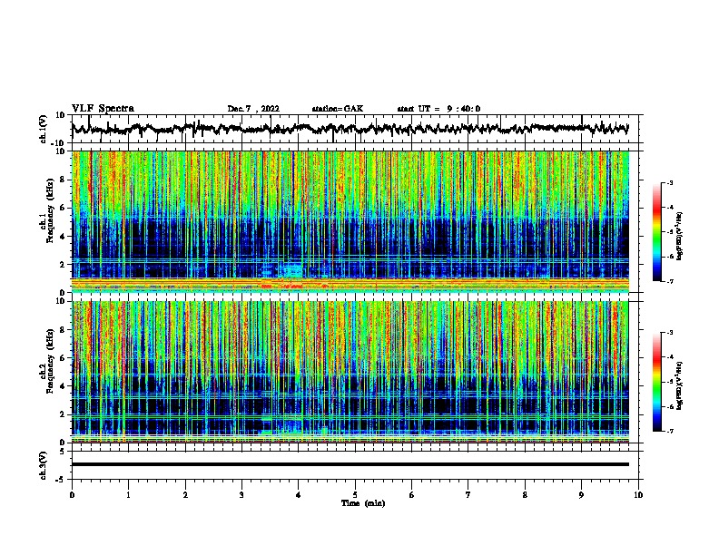Click time axis tick label "2"
The width and height of the screenshot is (719, 555).
tap(185, 495)
